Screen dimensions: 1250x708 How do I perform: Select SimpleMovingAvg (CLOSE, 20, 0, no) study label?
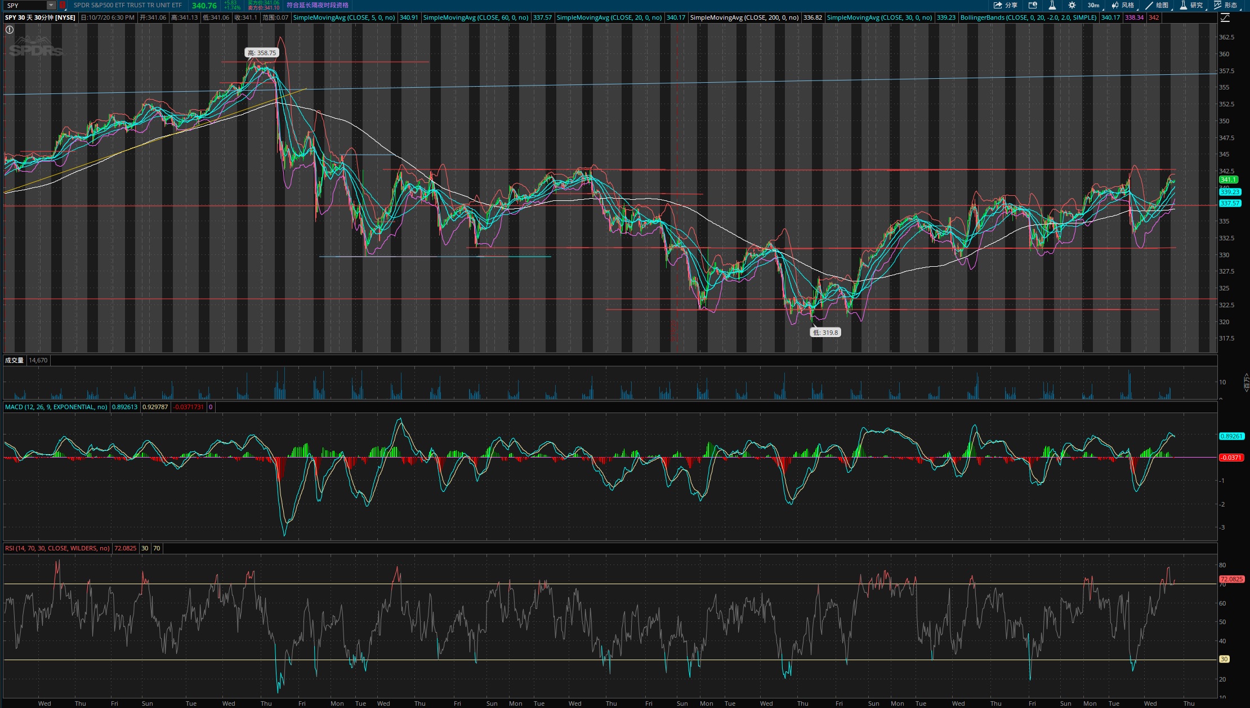(609, 17)
